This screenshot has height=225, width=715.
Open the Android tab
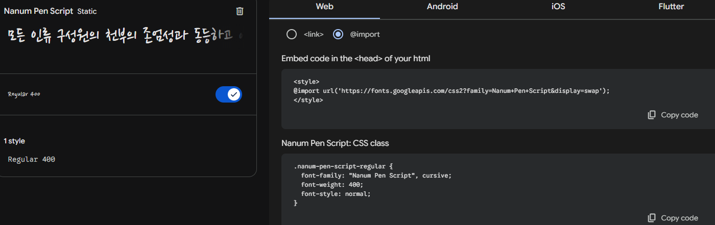coord(442,7)
